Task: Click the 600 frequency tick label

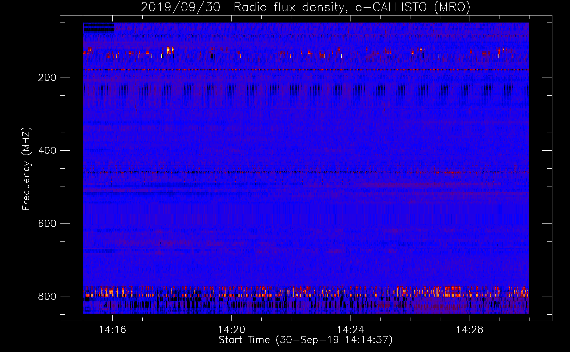Action: (x=47, y=224)
